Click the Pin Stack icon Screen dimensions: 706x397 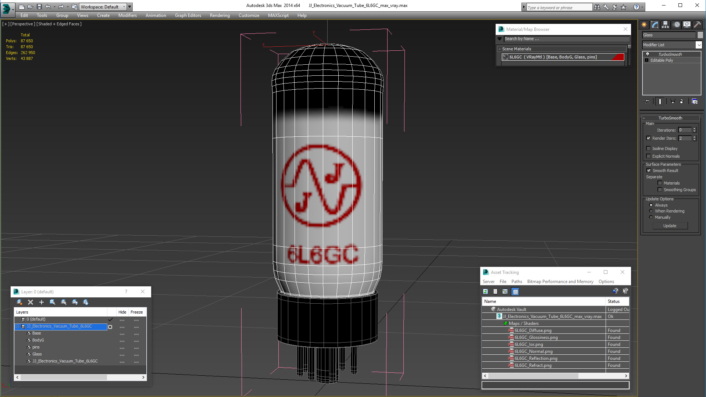click(x=647, y=101)
